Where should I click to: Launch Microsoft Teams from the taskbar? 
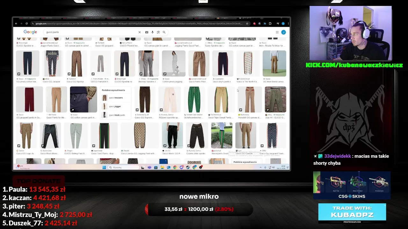(x=149, y=167)
